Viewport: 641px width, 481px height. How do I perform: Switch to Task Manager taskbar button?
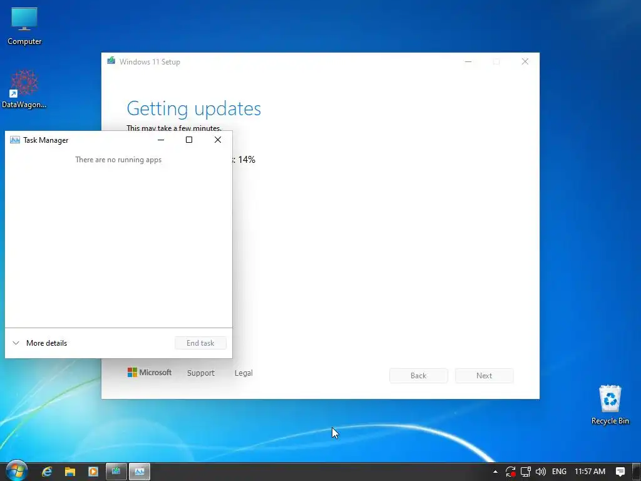140,472
